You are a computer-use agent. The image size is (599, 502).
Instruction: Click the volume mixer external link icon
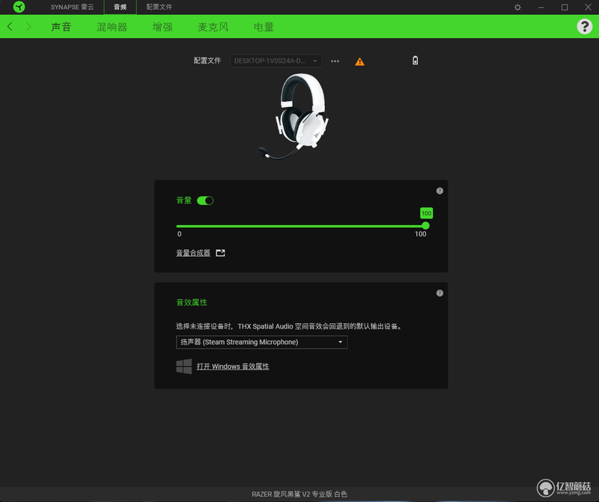(x=220, y=253)
